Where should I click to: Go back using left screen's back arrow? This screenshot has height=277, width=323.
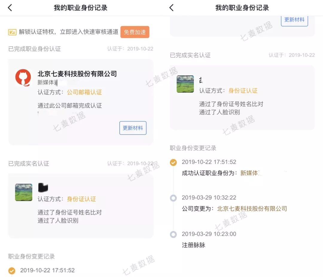tap(10, 8)
